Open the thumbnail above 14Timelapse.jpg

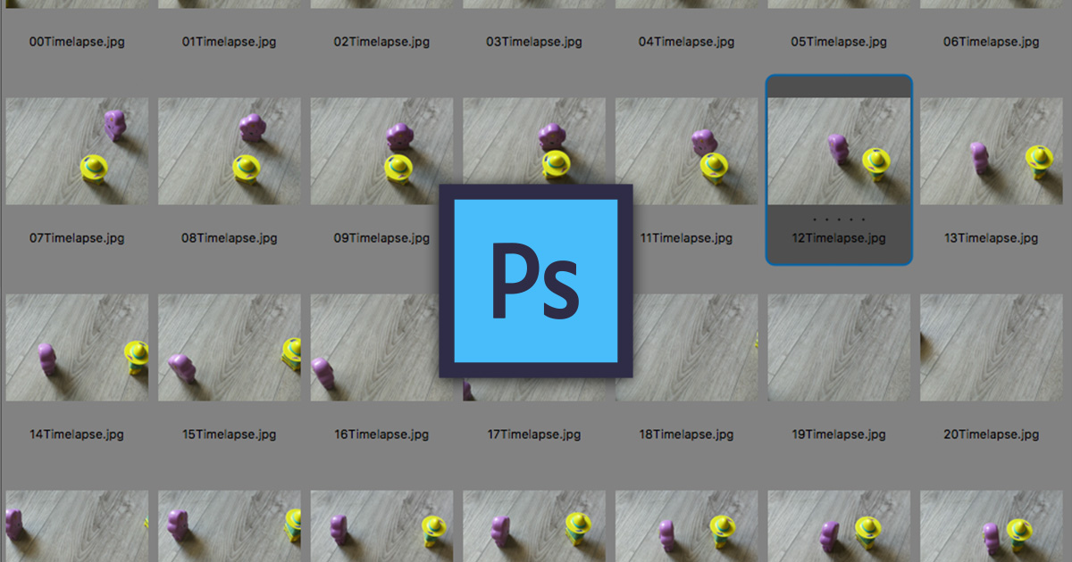point(77,347)
